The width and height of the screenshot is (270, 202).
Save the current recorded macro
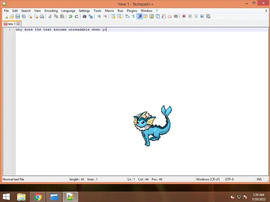pos(208,16)
